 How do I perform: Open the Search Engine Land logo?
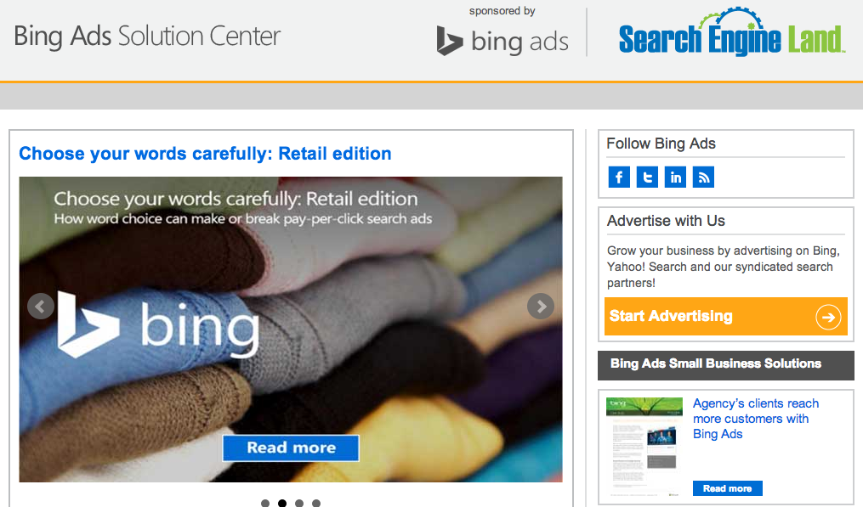731,32
